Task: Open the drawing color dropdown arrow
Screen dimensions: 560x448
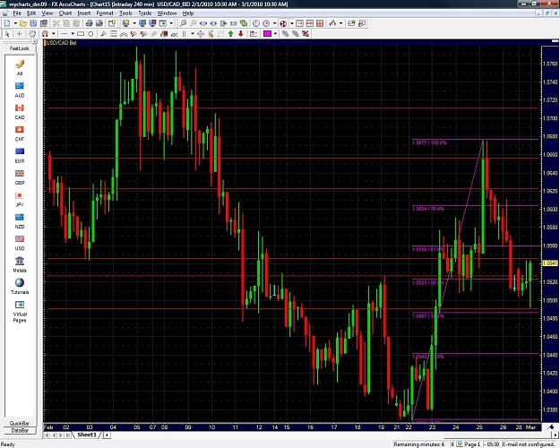Action: [x=275, y=33]
